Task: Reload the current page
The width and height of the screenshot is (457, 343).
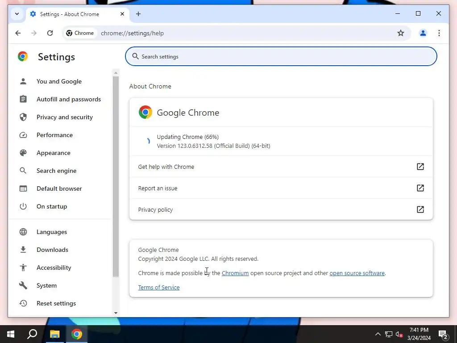Action: tap(50, 33)
